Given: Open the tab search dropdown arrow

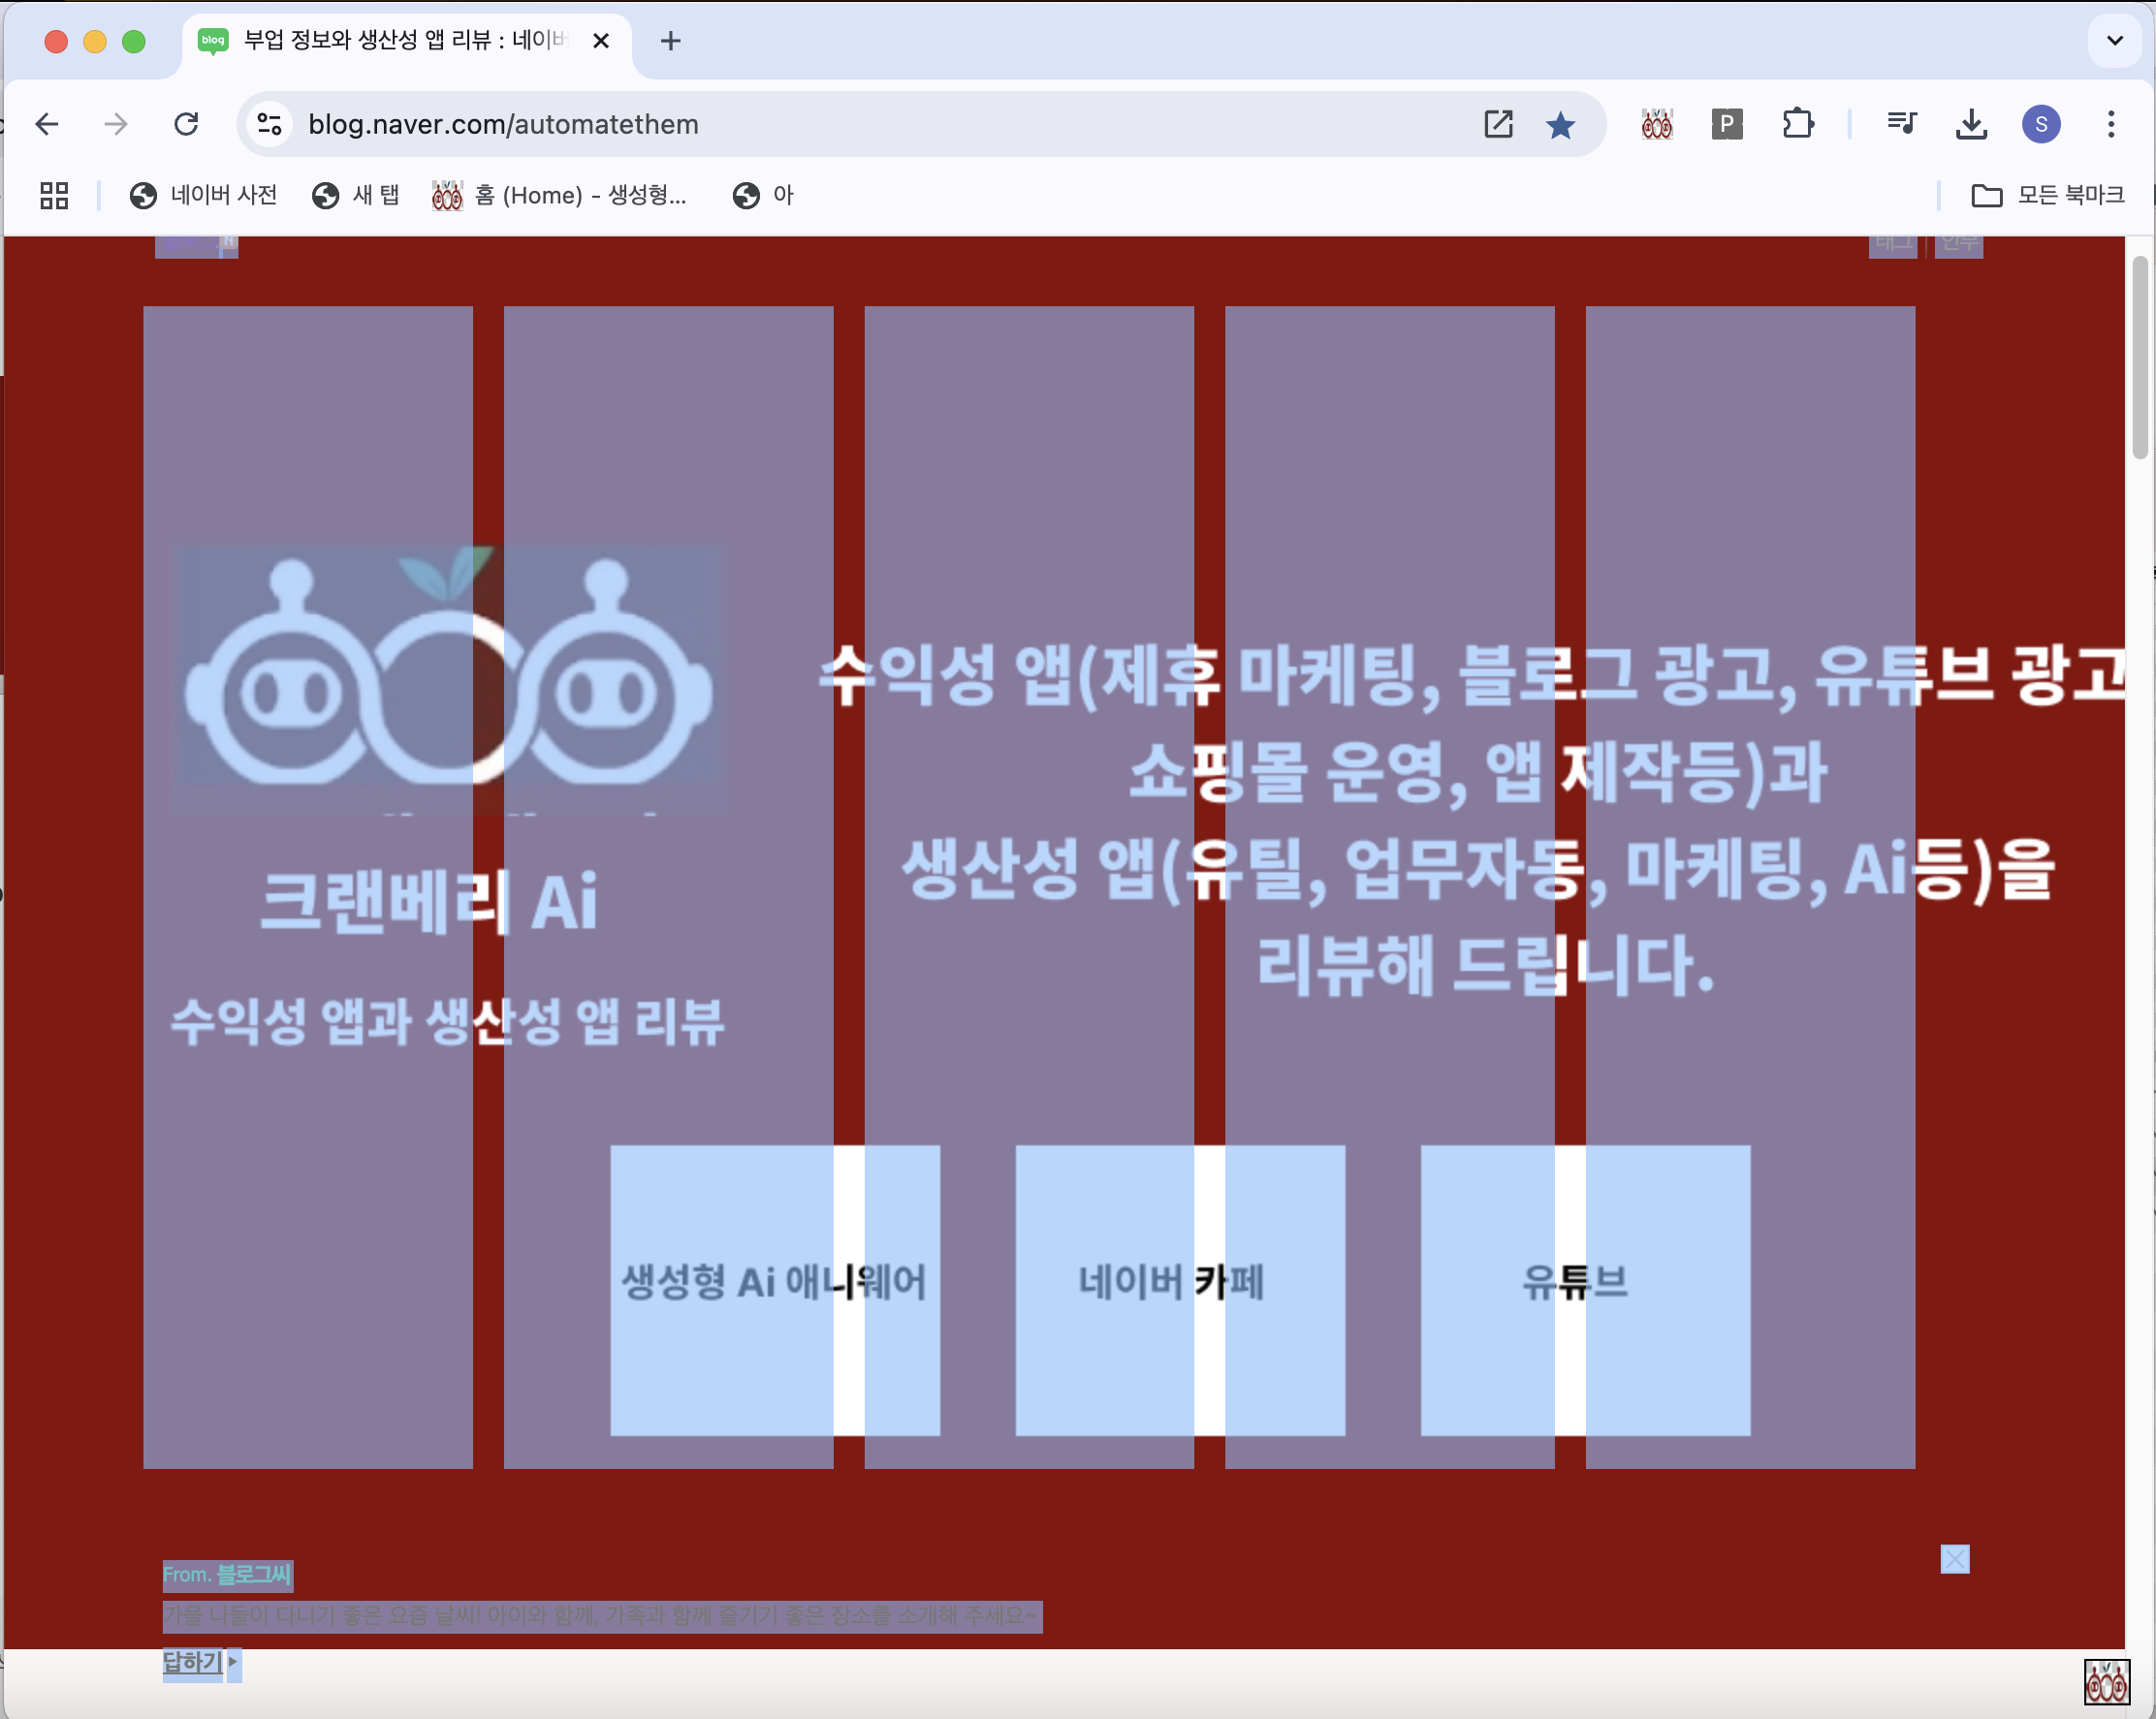Looking at the screenshot, I should pos(2114,41).
